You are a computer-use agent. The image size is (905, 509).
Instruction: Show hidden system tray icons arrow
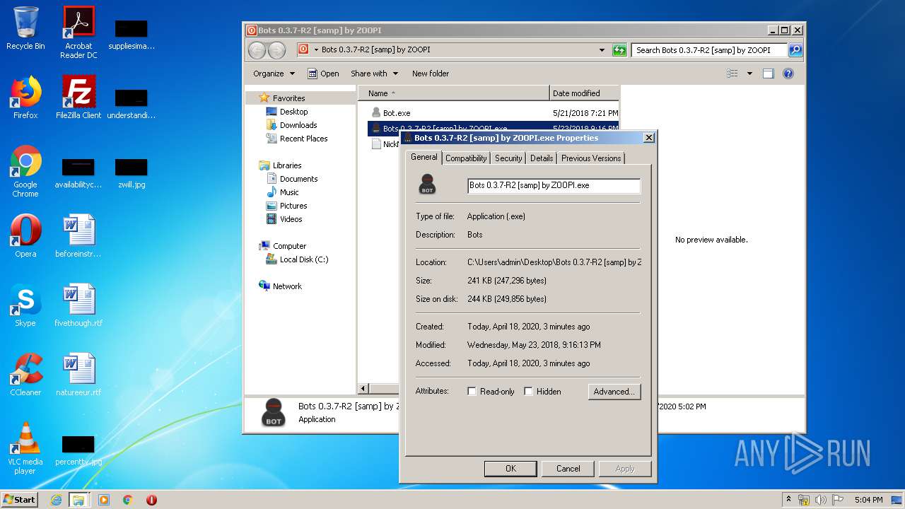[788, 500]
